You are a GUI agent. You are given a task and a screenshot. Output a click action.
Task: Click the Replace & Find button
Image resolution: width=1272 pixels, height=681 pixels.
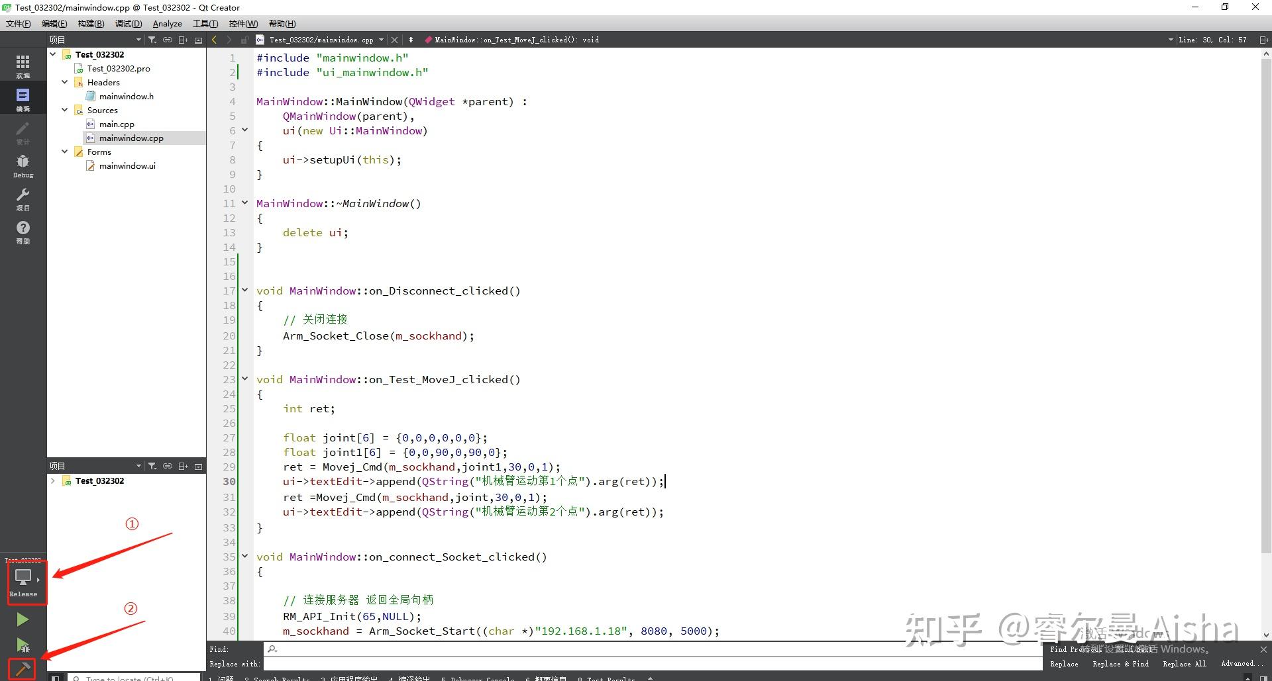coord(1121,664)
